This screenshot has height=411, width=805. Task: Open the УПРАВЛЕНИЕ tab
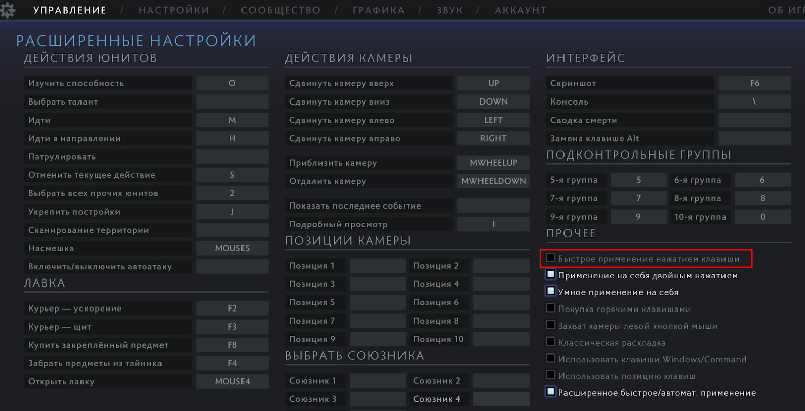[x=70, y=10]
